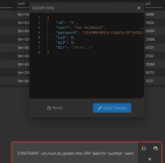Dismiss the constraint error notification
Image resolution: width=165 pixels, height=163 pixels.
(150, 159)
